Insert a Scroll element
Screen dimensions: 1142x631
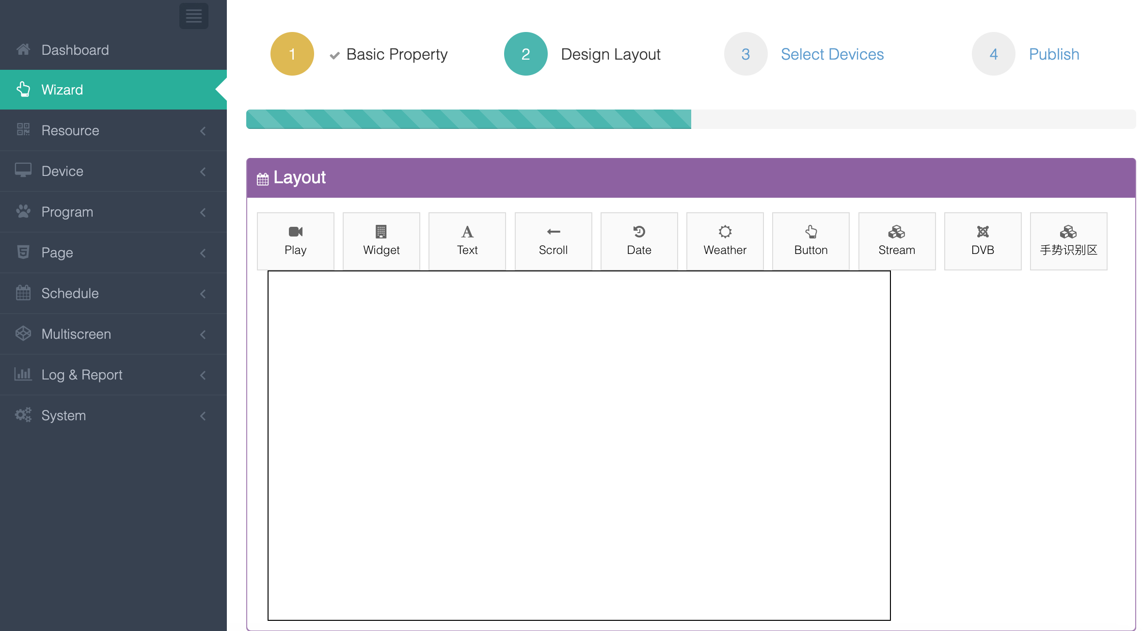coord(553,240)
